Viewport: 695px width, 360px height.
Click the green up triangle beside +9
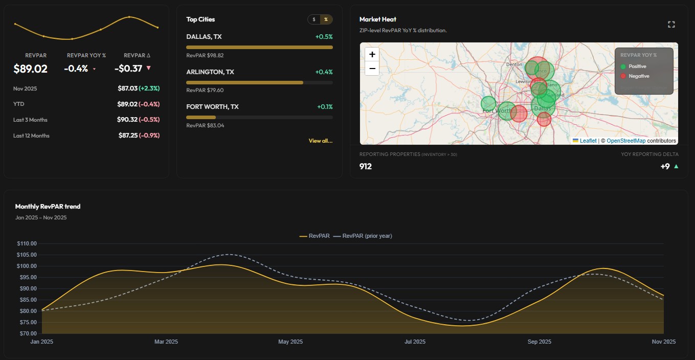pos(676,166)
